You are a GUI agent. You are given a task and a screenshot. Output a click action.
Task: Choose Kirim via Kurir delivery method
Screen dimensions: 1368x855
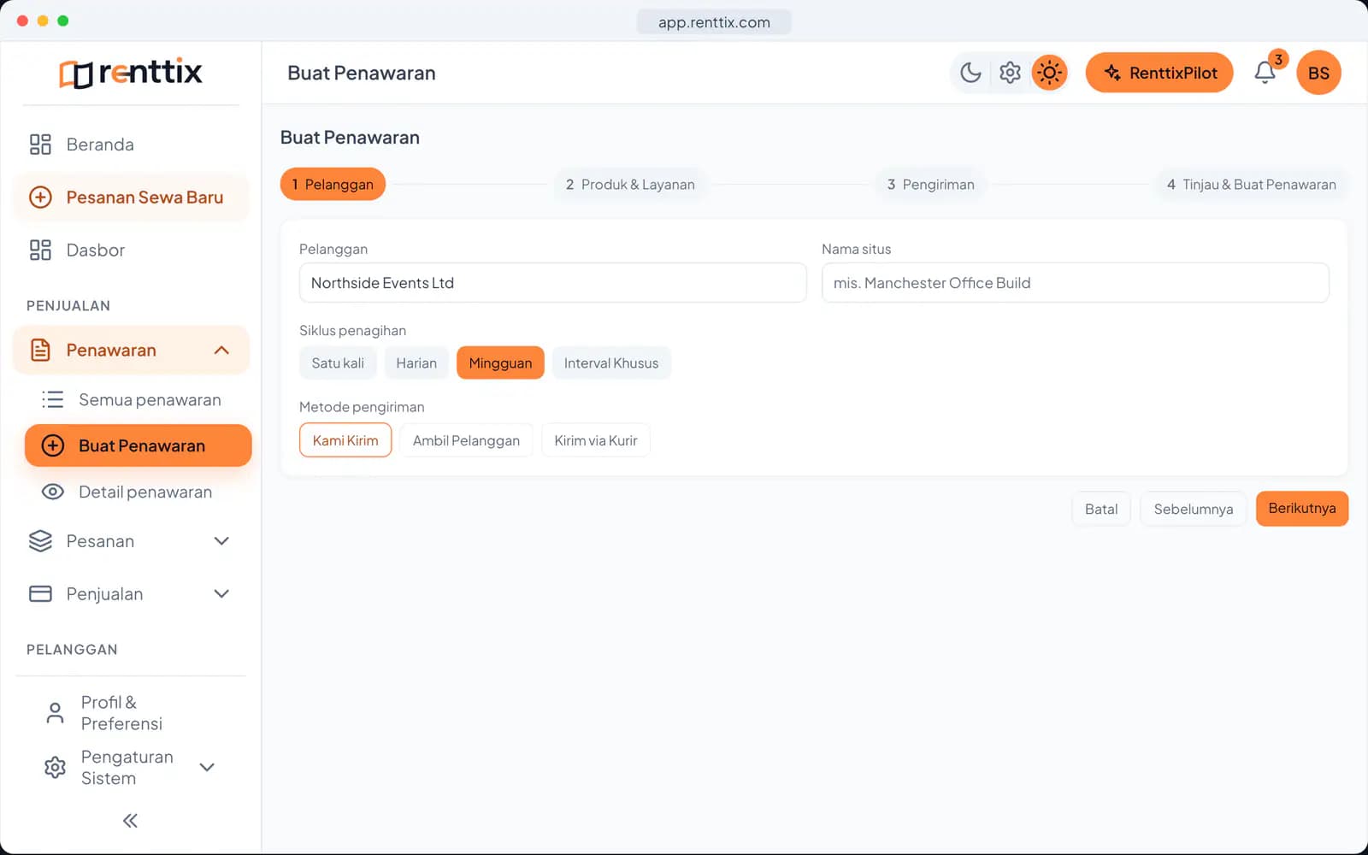(596, 440)
